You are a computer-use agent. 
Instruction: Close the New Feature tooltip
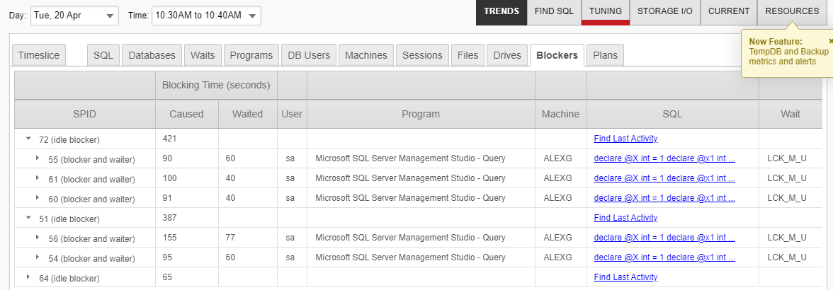pos(830,41)
